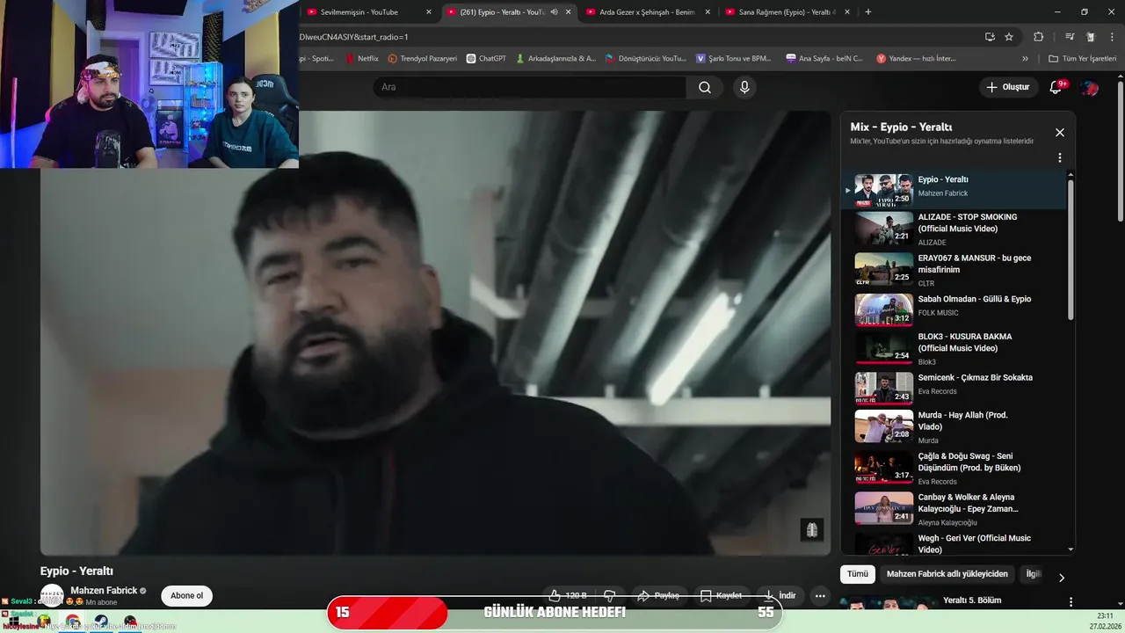Image resolution: width=1125 pixels, height=633 pixels.
Task: Open the Mix playlist three-dot options
Action: point(1059,157)
